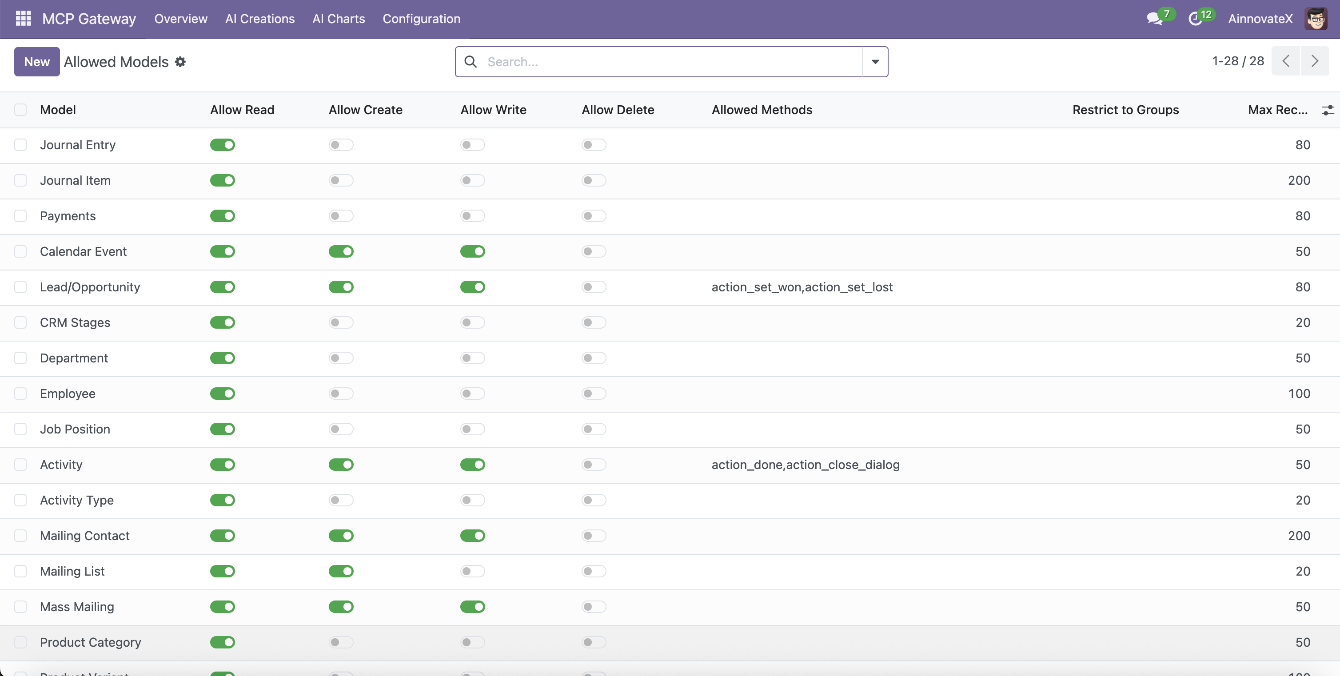Screen dimensions: 1340x676
Task: Open the AI Charts menu
Action: [339, 19]
